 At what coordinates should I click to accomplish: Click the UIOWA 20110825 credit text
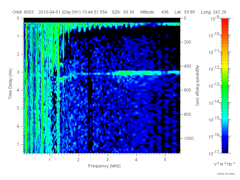pos(226,174)
